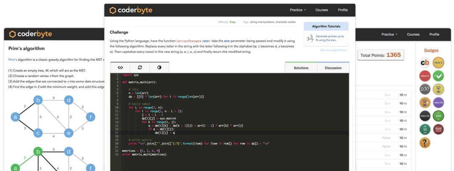Switch to the Discussion tab
The image size is (454, 171).
coord(333,67)
